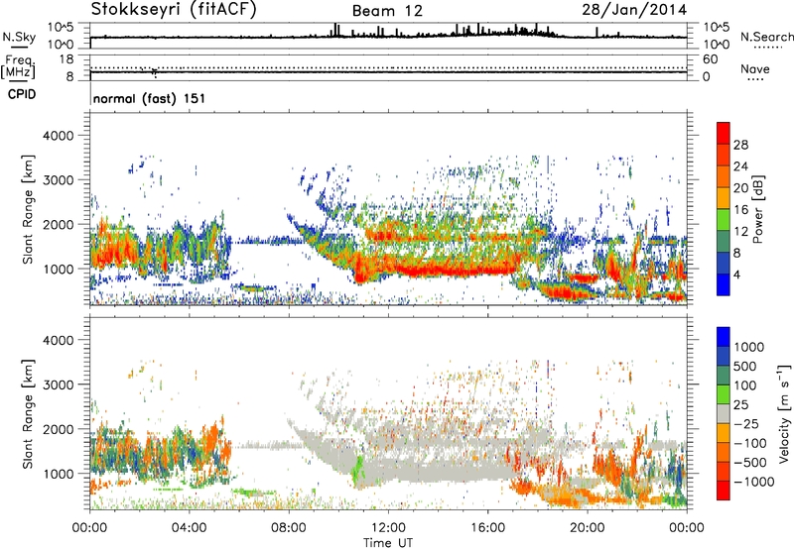Select the Power [dB] colorbar title

pyautogui.click(x=757, y=209)
